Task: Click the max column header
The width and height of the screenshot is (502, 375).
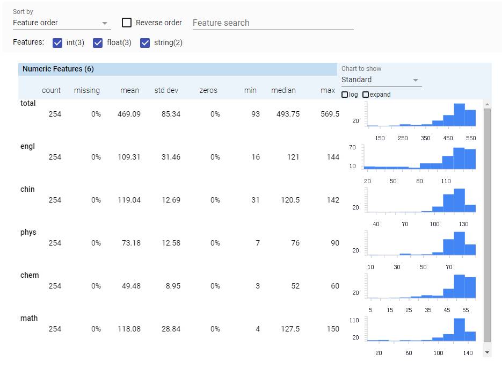Action: click(x=328, y=90)
